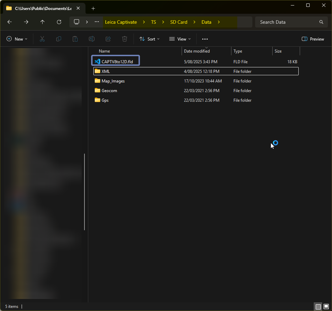Switch to large thumbnails view in status bar
The height and width of the screenshot is (311, 332).
click(x=326, y=306)
